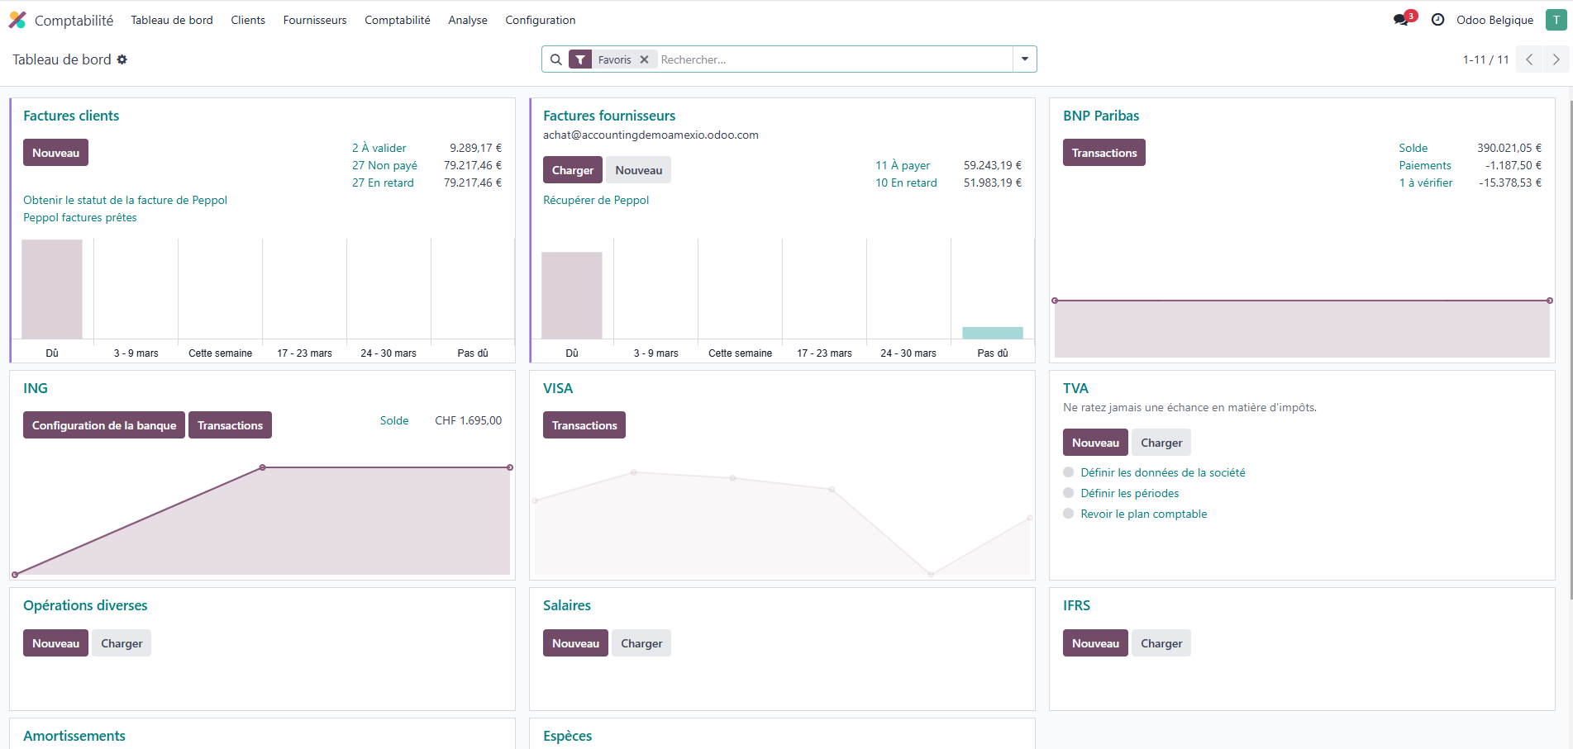Open the Configuration menu
Screen dimensions: 1573x749
[540, 20]
